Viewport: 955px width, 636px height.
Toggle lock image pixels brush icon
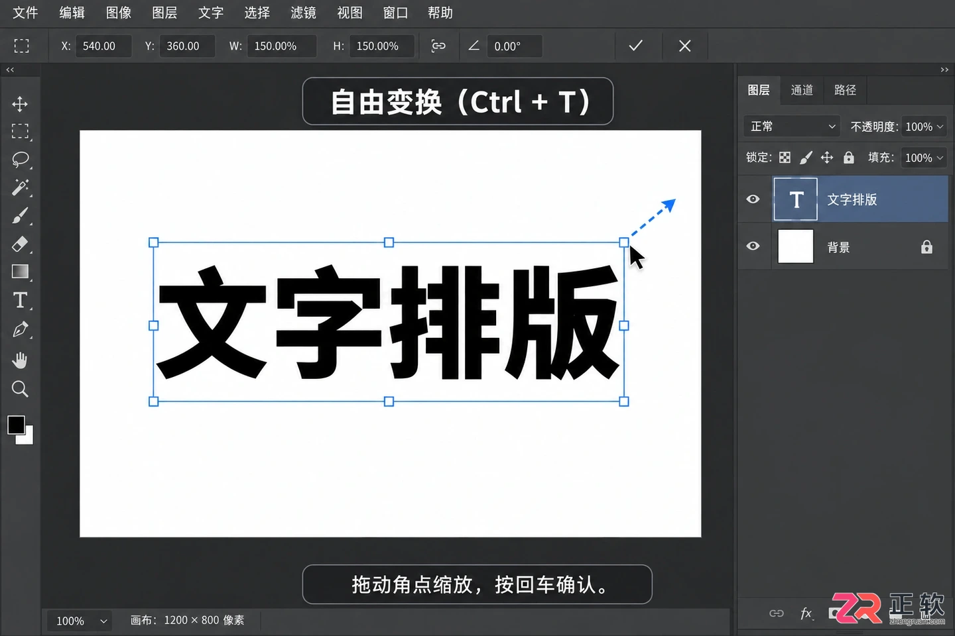click(x=806, y=158)
